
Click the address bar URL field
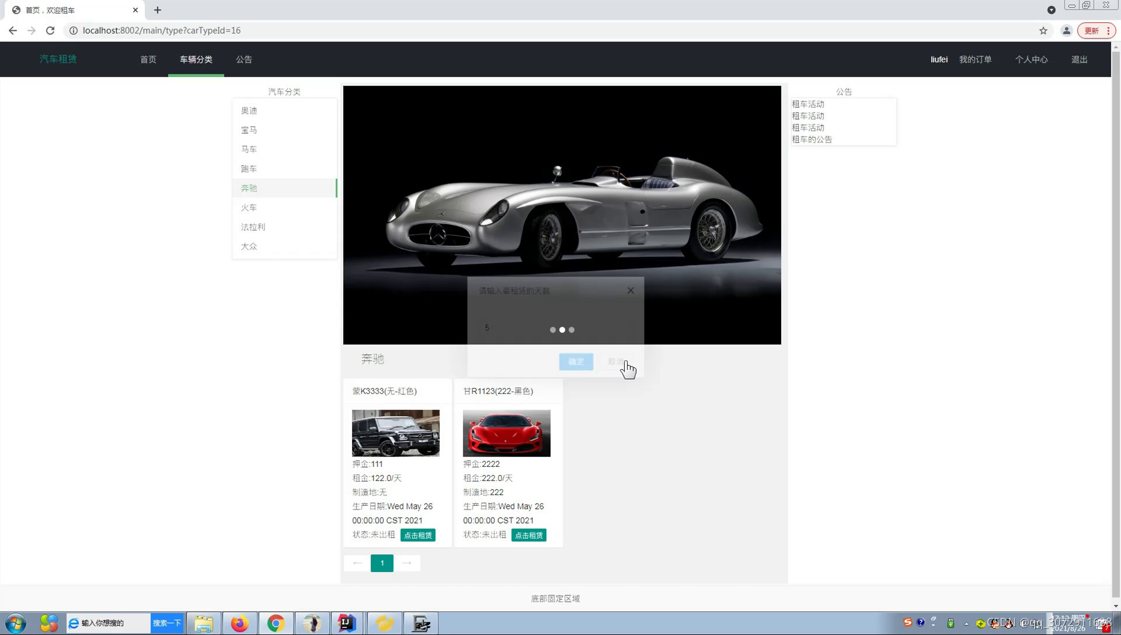click(x=549, y=30)
